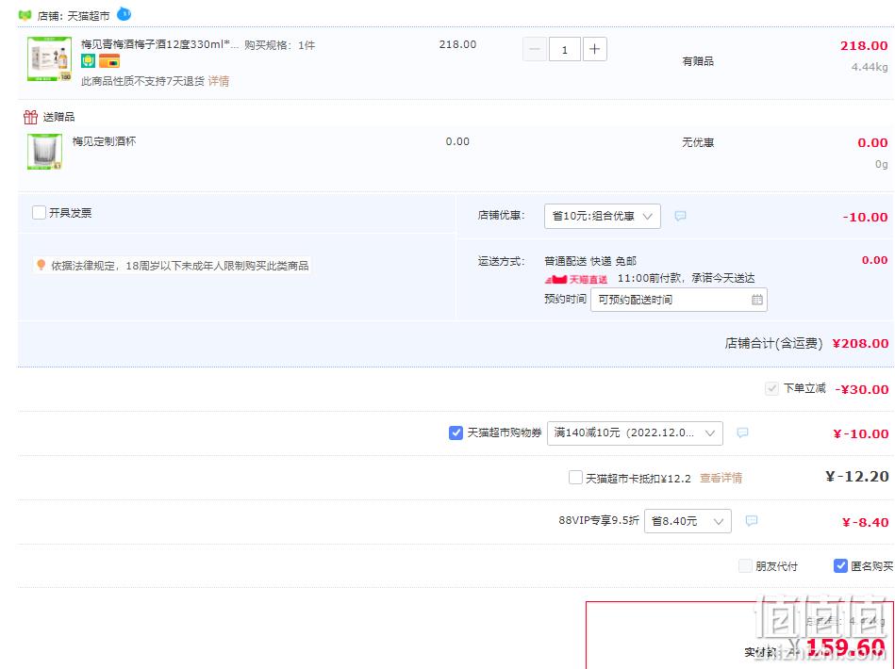Focus the quantity input field showing 1

pyautogui.click(x=565, y=49)
